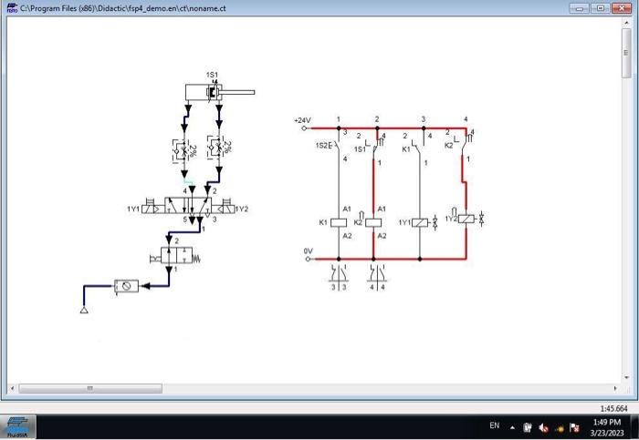Viewport: 639px width, 440px height.
Task: Click the 1S2 pushbutton switch
Action: tap(334, 145)
